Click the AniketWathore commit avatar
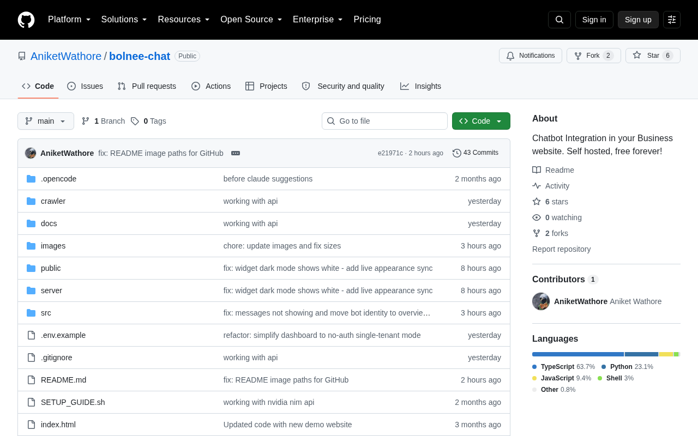 pyautogui.click(x=31, y=153)
